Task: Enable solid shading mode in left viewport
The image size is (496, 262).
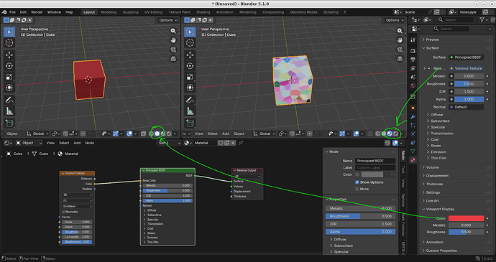Action: click(157, 134)
